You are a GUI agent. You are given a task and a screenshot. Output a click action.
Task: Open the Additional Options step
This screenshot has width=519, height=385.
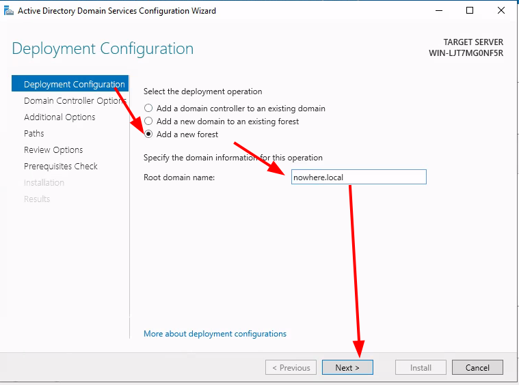pos(59,117)
